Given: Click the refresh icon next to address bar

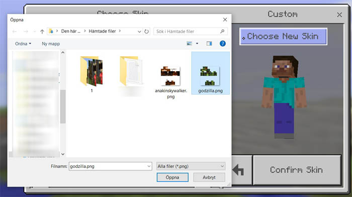Looking at the screenshot, I should point(147,32).
